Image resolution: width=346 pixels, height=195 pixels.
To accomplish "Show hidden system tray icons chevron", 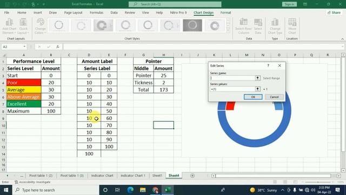I will coord(283,190).
